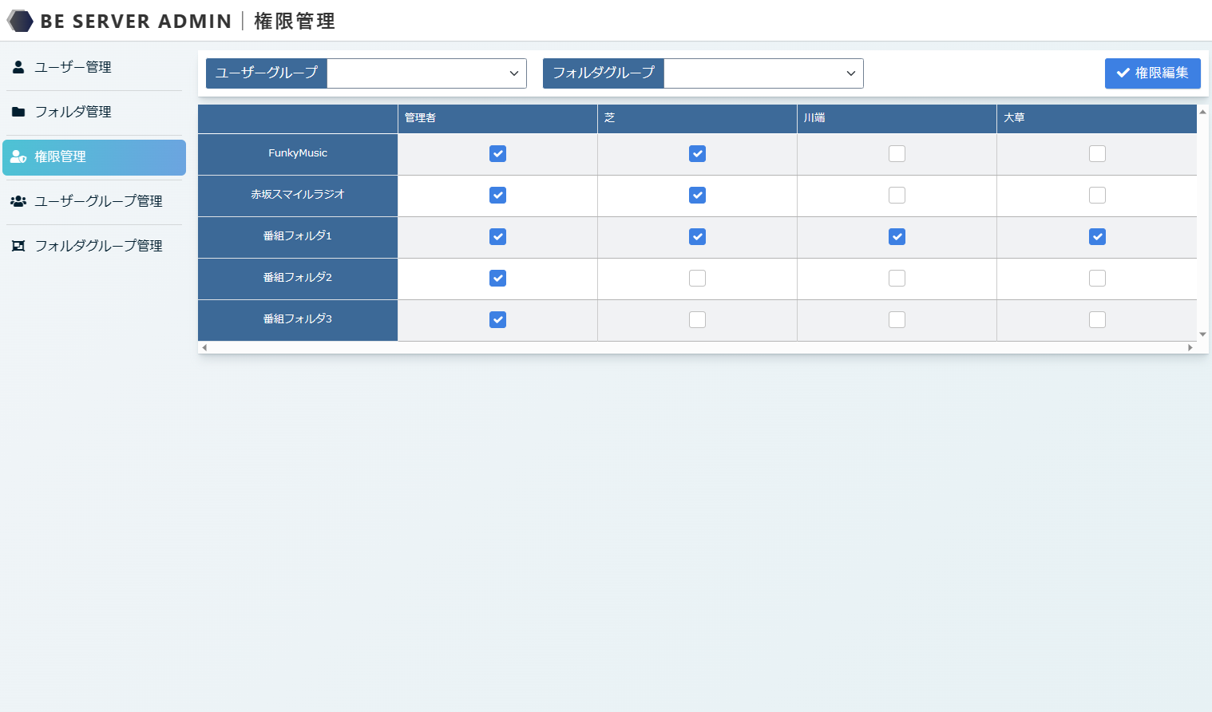Click the group icon beside ユーザーグループ管理
This screenshot has height=712, width=1212.
coord(18,201)
